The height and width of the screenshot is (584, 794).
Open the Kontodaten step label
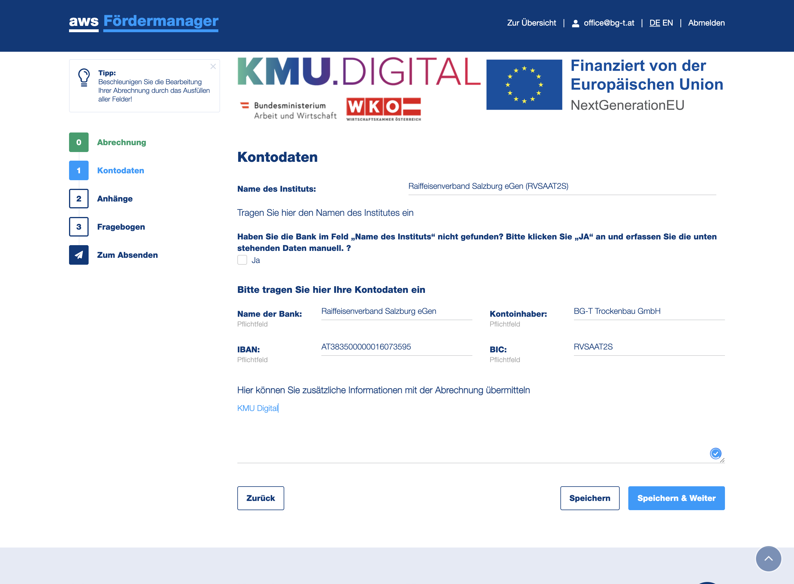click(121, 170)
